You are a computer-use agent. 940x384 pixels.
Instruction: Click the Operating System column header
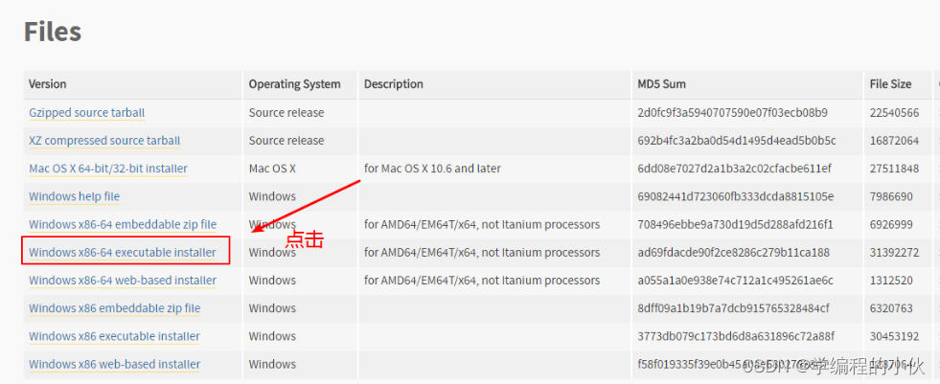tap(294, 84)
